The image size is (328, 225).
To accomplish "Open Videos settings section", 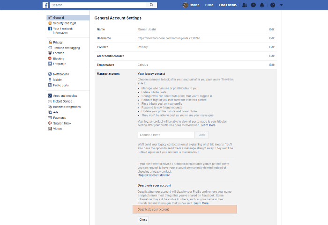I will click(x=58, y=129).
